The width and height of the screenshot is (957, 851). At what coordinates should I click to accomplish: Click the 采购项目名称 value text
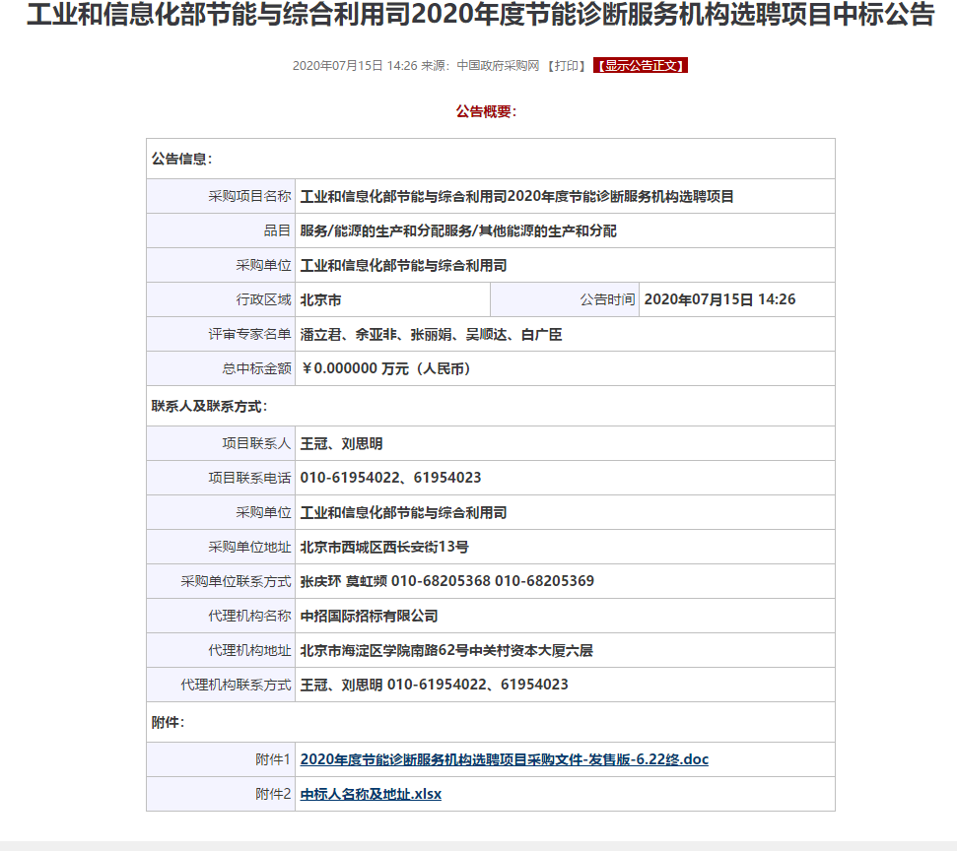pyautogui.click(x=516, y=196)
